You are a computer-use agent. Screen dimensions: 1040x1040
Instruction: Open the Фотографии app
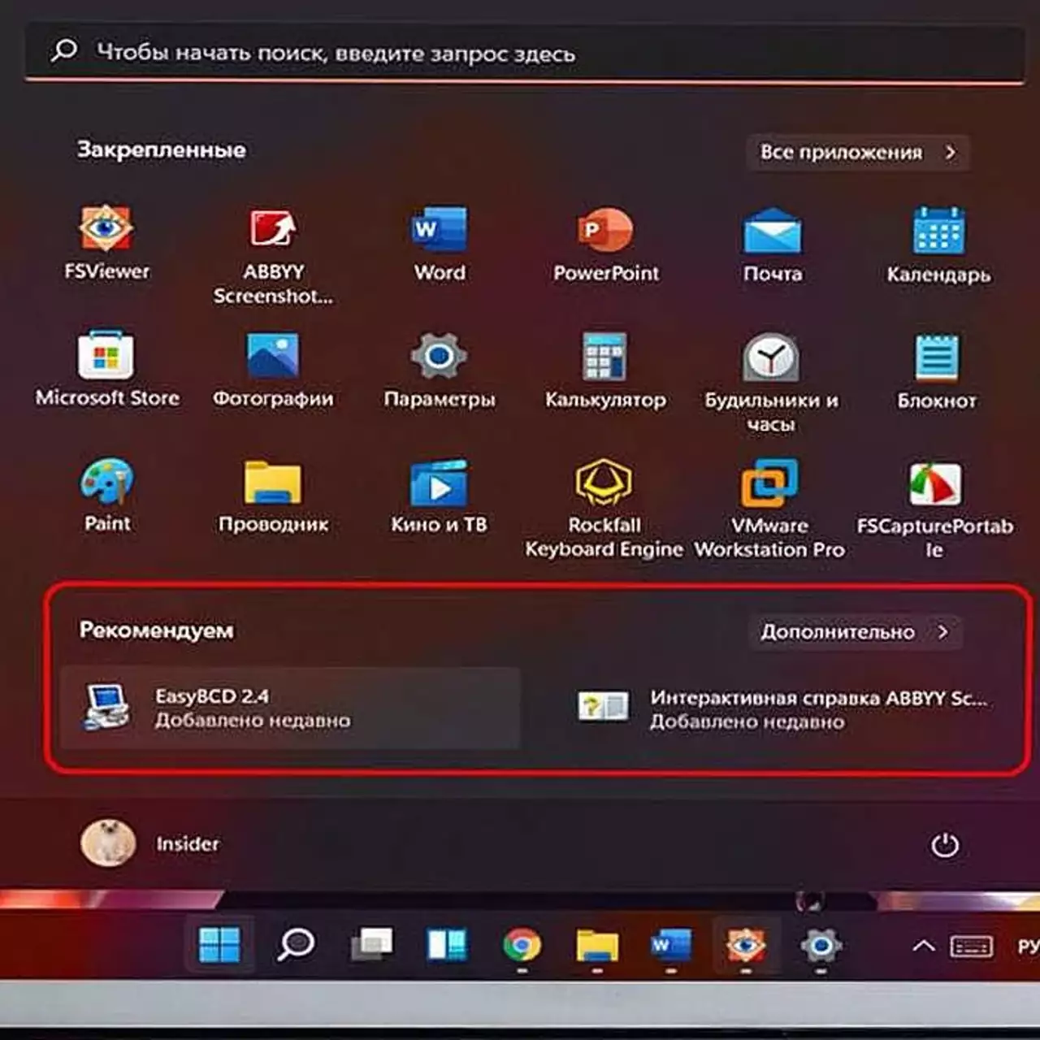pos(273,369)
